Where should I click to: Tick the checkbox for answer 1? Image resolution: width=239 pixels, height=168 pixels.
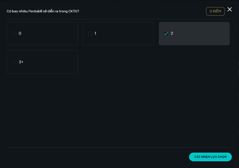90,34
